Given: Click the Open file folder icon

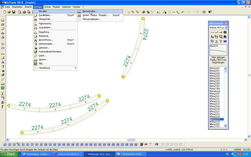Looking at the screenshot, I should (x=9, y=12).
